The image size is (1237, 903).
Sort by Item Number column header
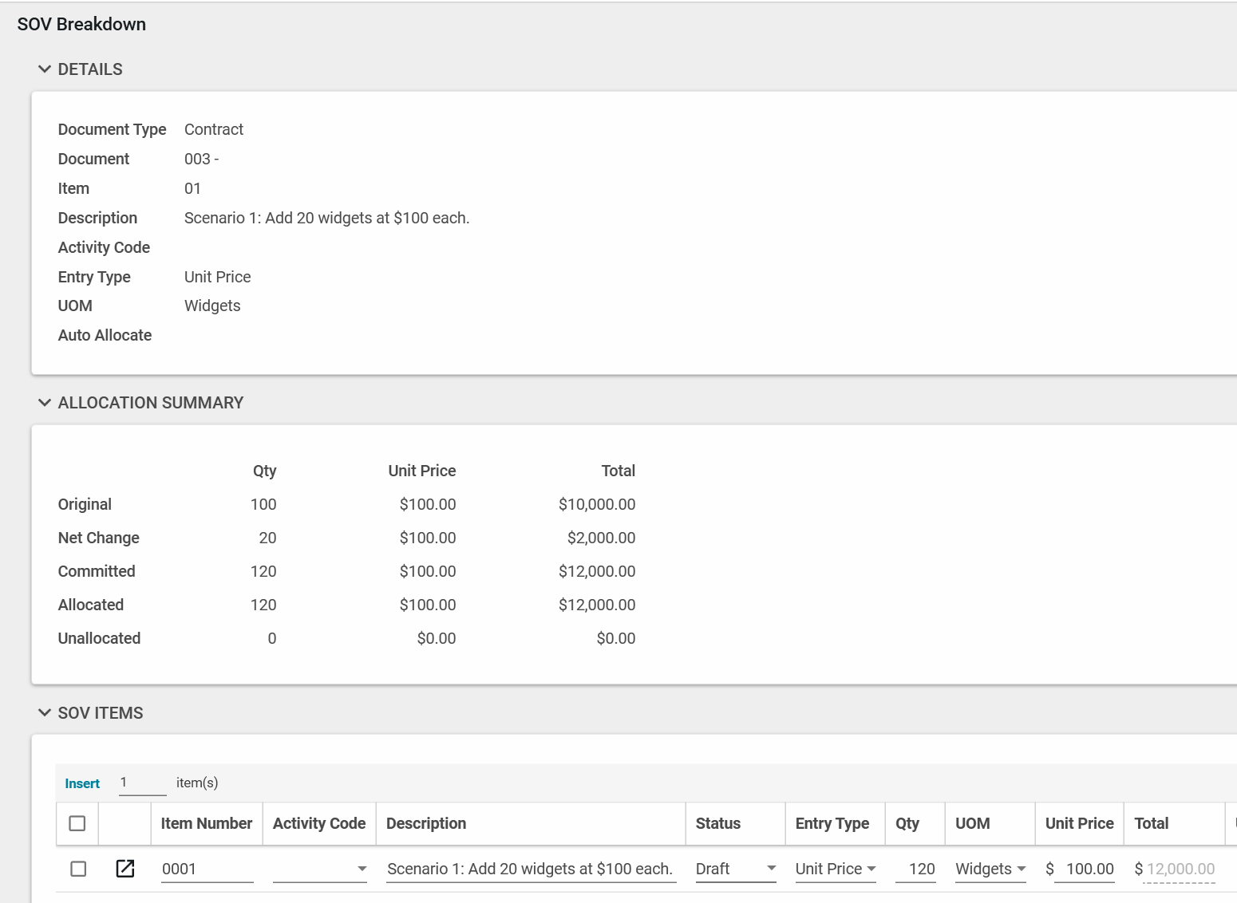pyautogui.click(x=206, y=823)
